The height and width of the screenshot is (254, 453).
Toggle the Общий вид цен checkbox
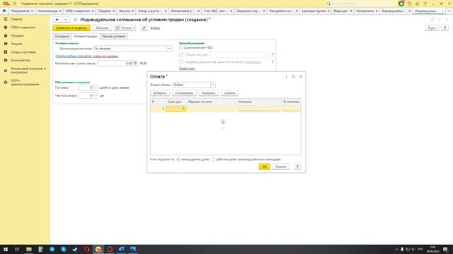pyautogui.click(x=181, y=54)
